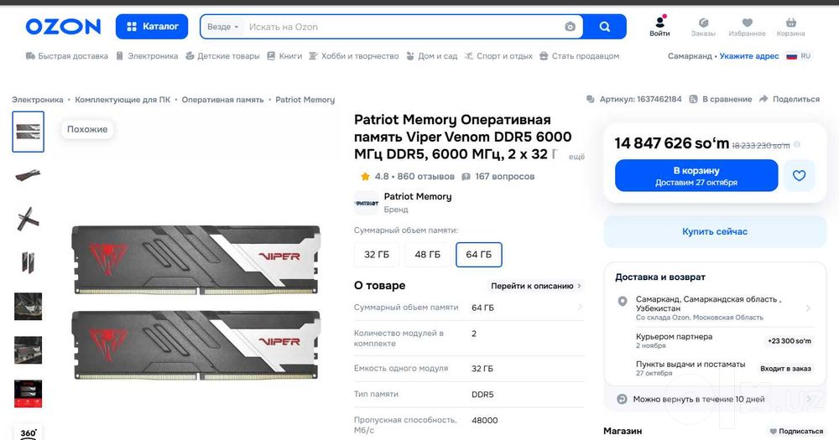This screenshot has height=440, width=839.
Task: Run search with the magnifier button
Action: tap(605, 27)
